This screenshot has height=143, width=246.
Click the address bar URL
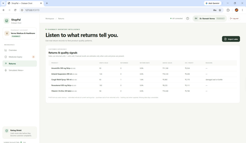(x=32, y=10)
